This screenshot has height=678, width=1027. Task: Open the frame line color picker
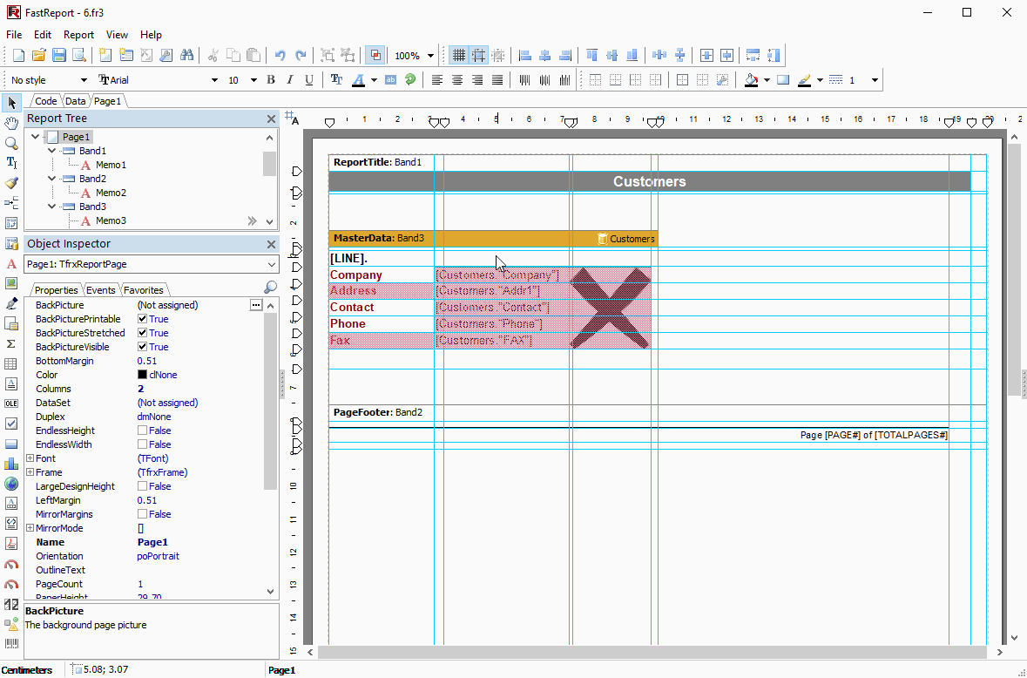click(x=820, y=80)
